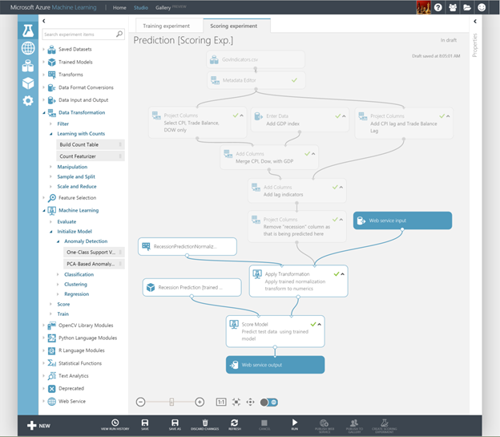Click the feedback smiley icon
This screenshot has height=437, width=500.
click(482, 7)
